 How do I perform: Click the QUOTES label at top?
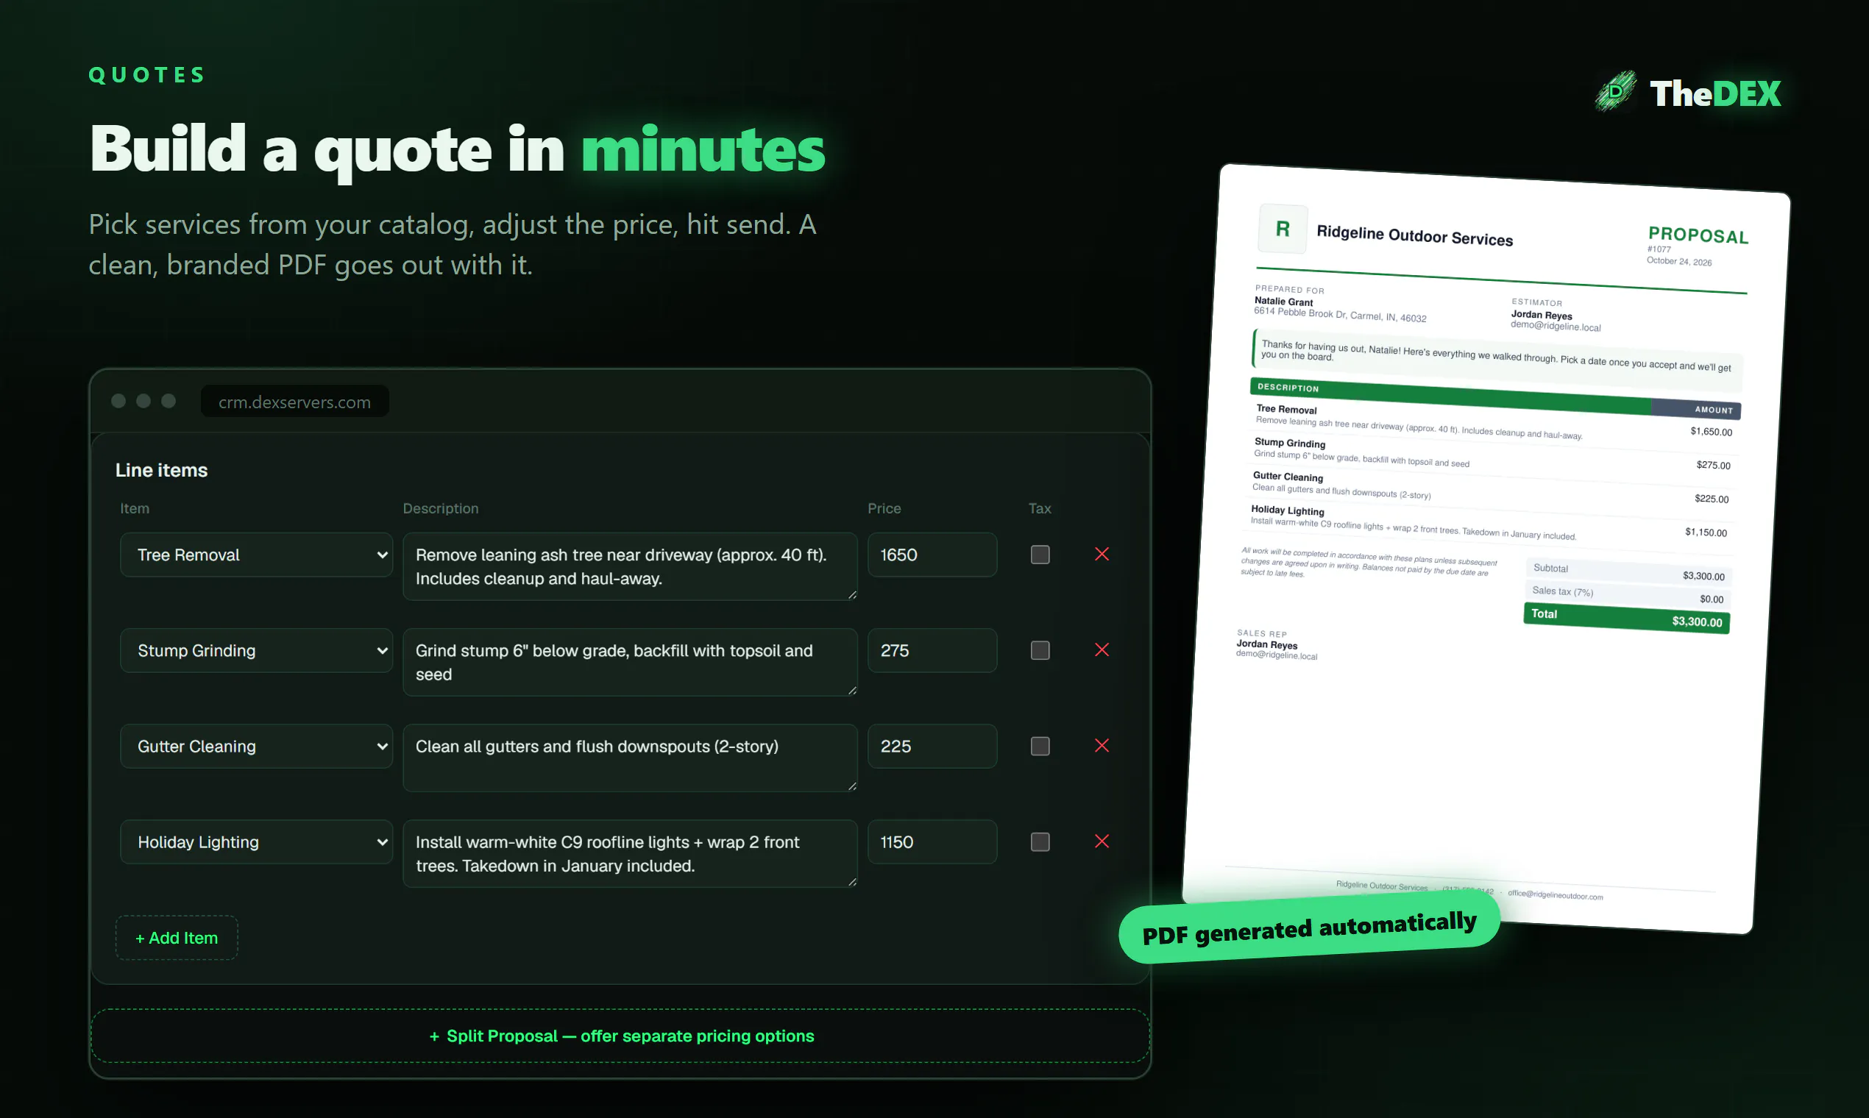point(147,74)
